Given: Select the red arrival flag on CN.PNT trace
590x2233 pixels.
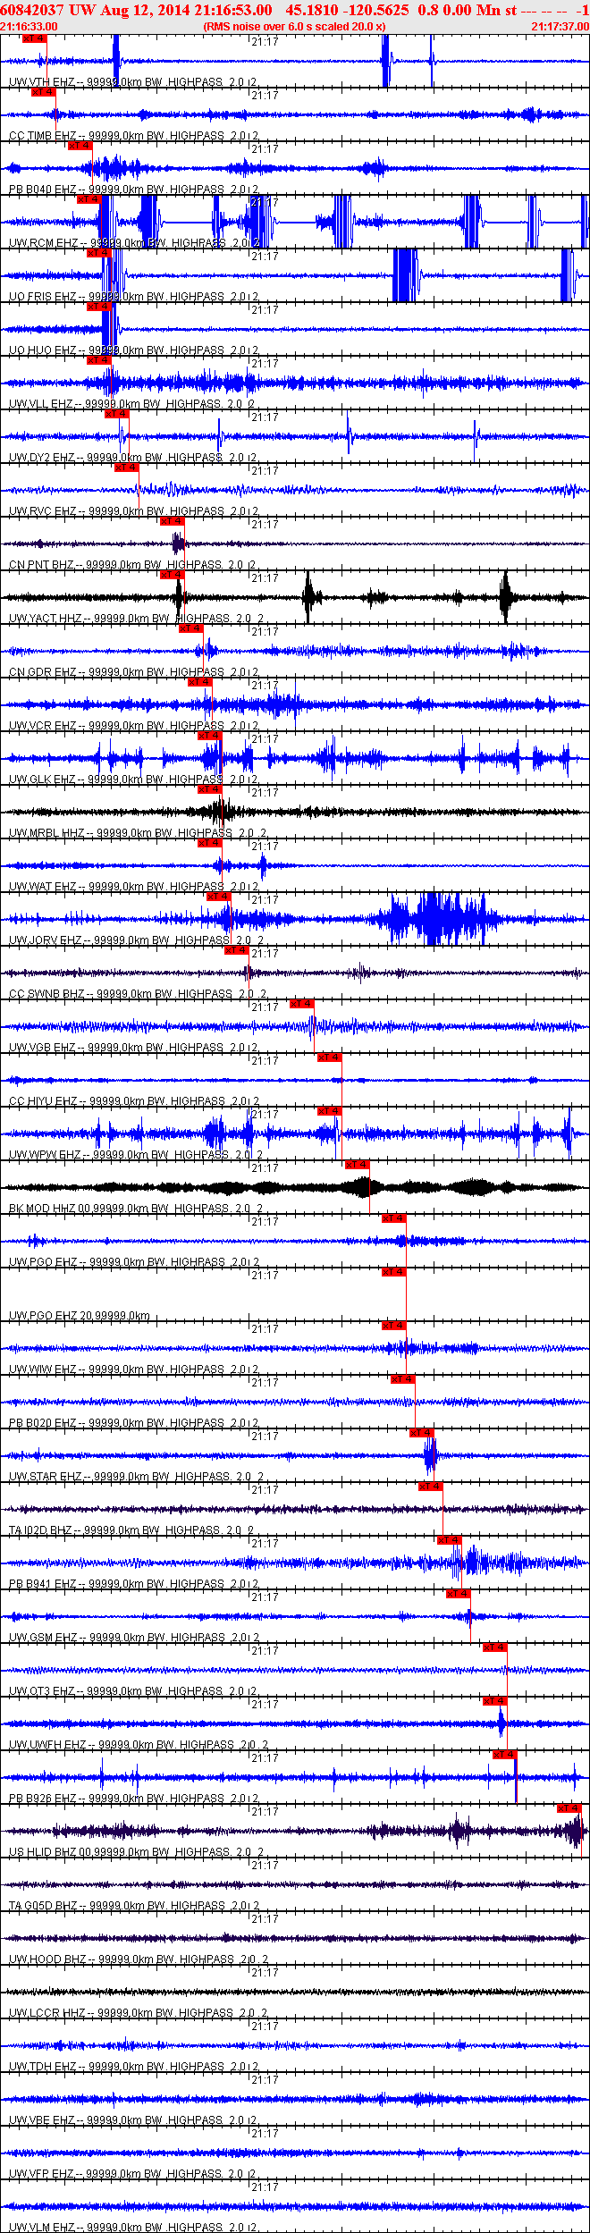Looking at the screenshot, I should coord(173,521).
